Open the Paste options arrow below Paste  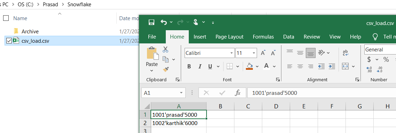click(152, 71)
